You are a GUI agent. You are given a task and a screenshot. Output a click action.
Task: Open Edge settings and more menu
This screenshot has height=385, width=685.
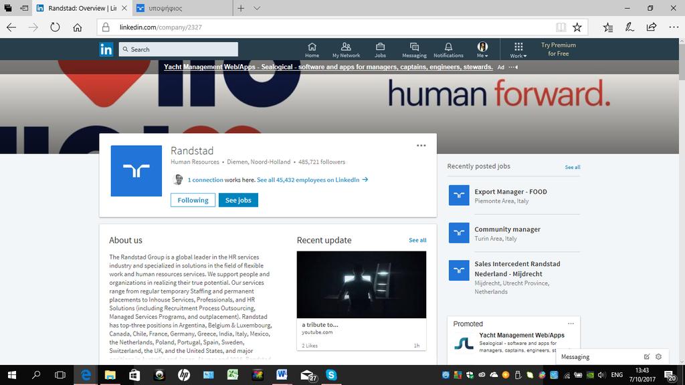click(674, 27)
